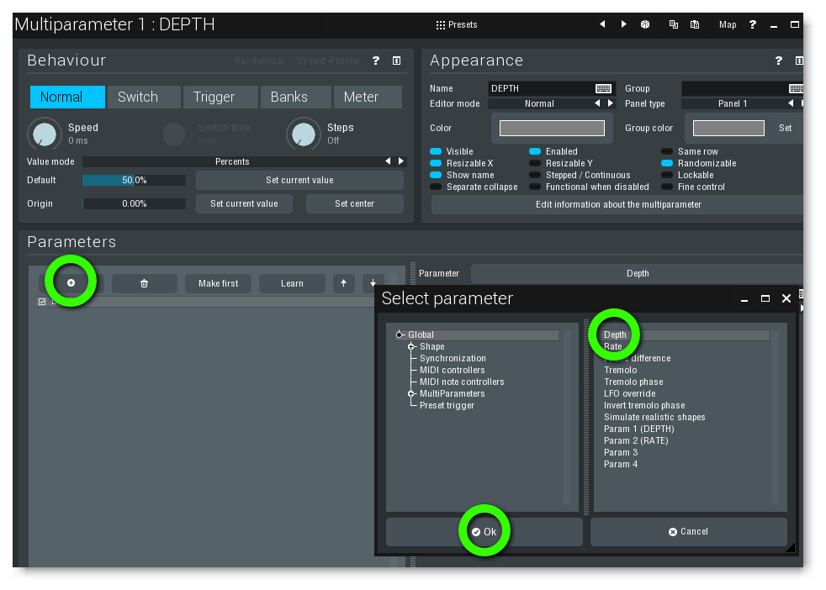Click the random preset dice icon
The width and height of the screenshot is (826, 590).
(x=645, y=24)
